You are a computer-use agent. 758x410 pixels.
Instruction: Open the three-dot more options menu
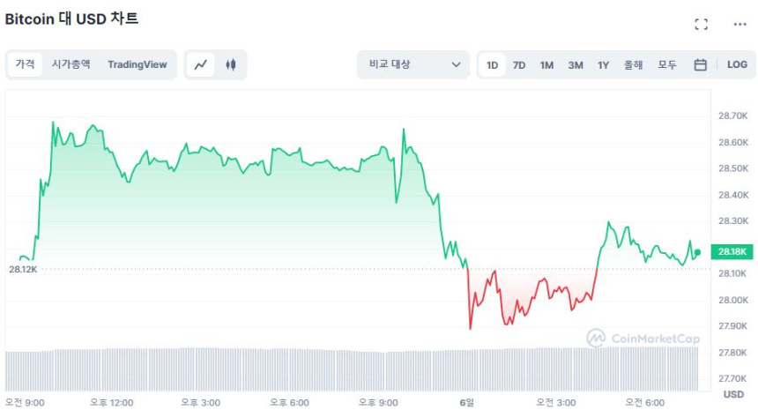click(739, 25)
